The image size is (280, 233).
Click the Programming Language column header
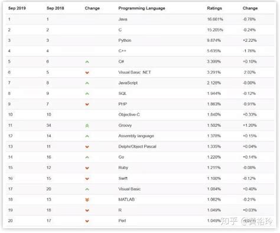click(142, 8)
